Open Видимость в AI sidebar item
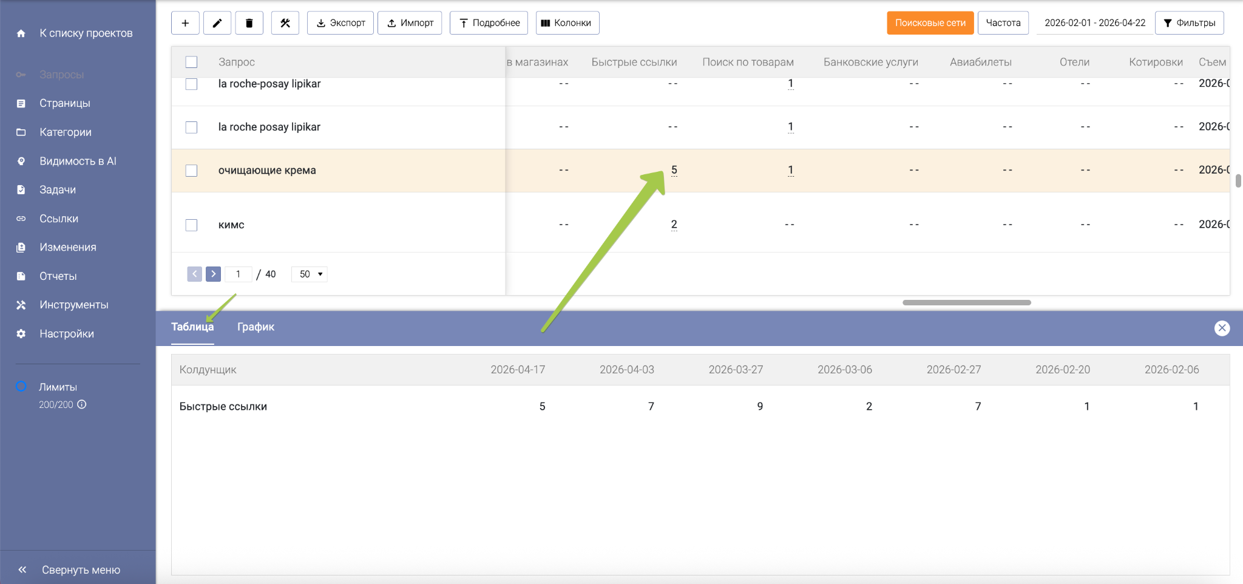The image size is (1243, 584). point(78,161)
